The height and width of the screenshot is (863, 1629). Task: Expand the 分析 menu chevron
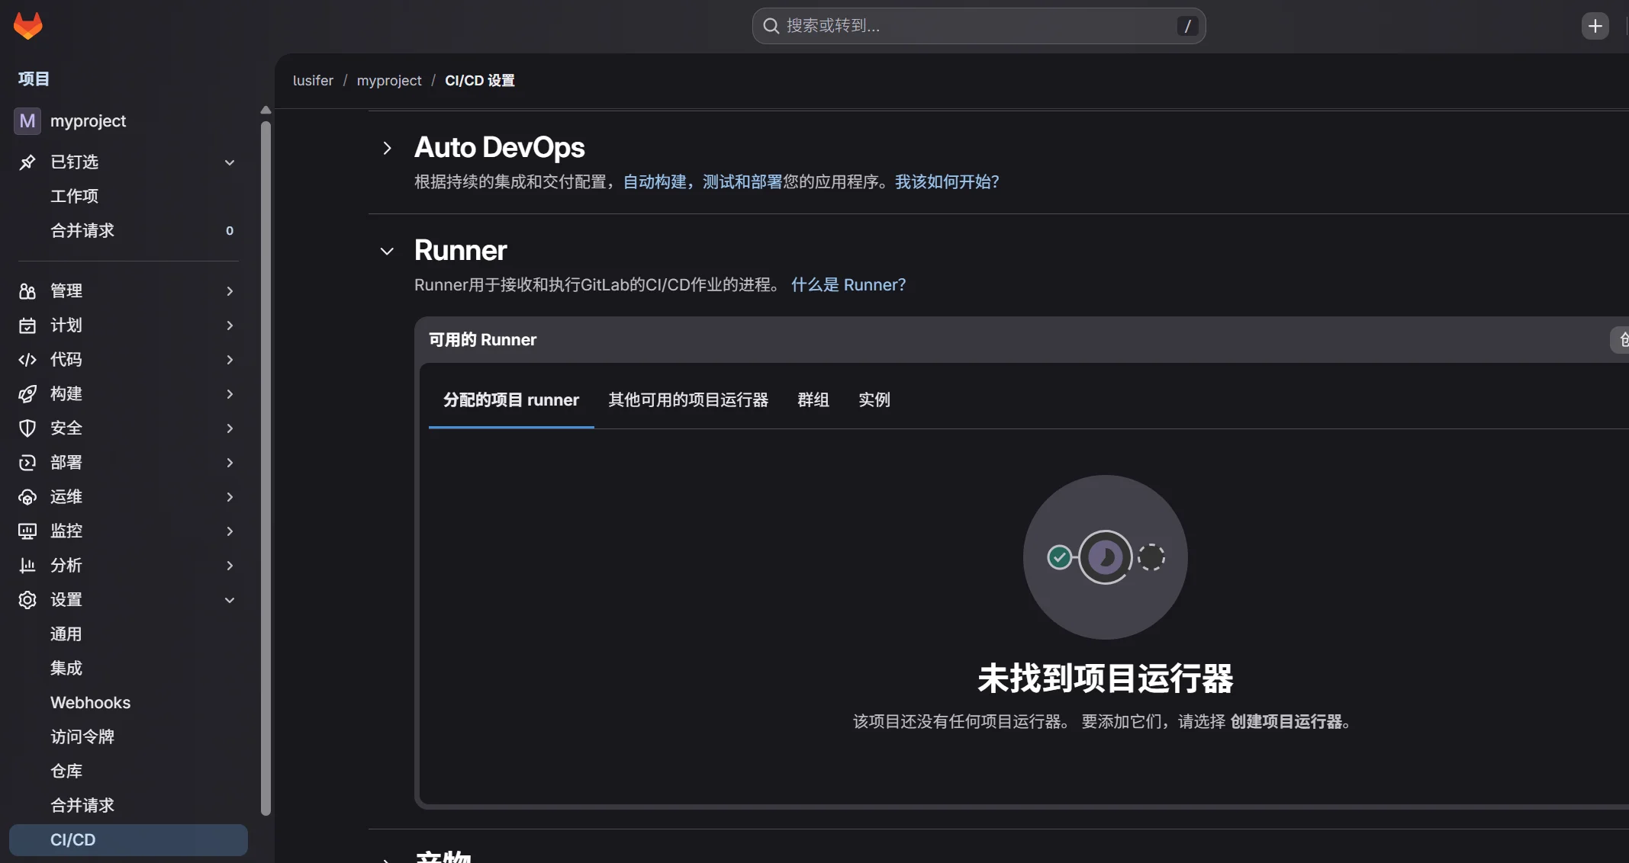pyautogui.click(x=230, y=566)
